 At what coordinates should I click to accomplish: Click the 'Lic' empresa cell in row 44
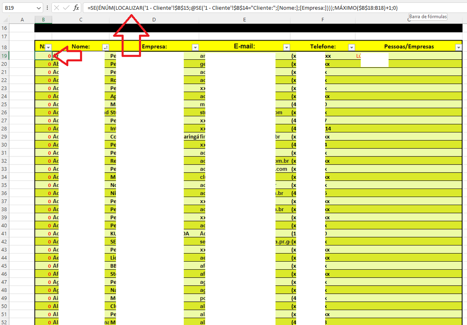[154, 258]
